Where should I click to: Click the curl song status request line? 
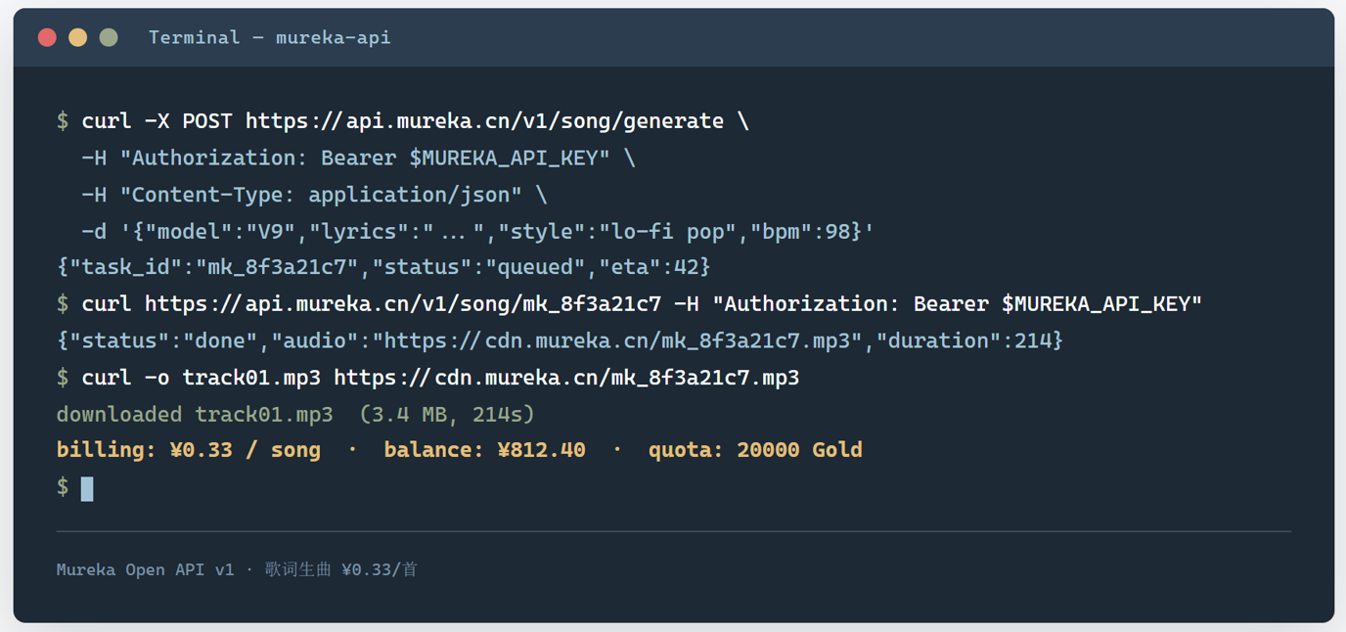[x=629, y=304]
